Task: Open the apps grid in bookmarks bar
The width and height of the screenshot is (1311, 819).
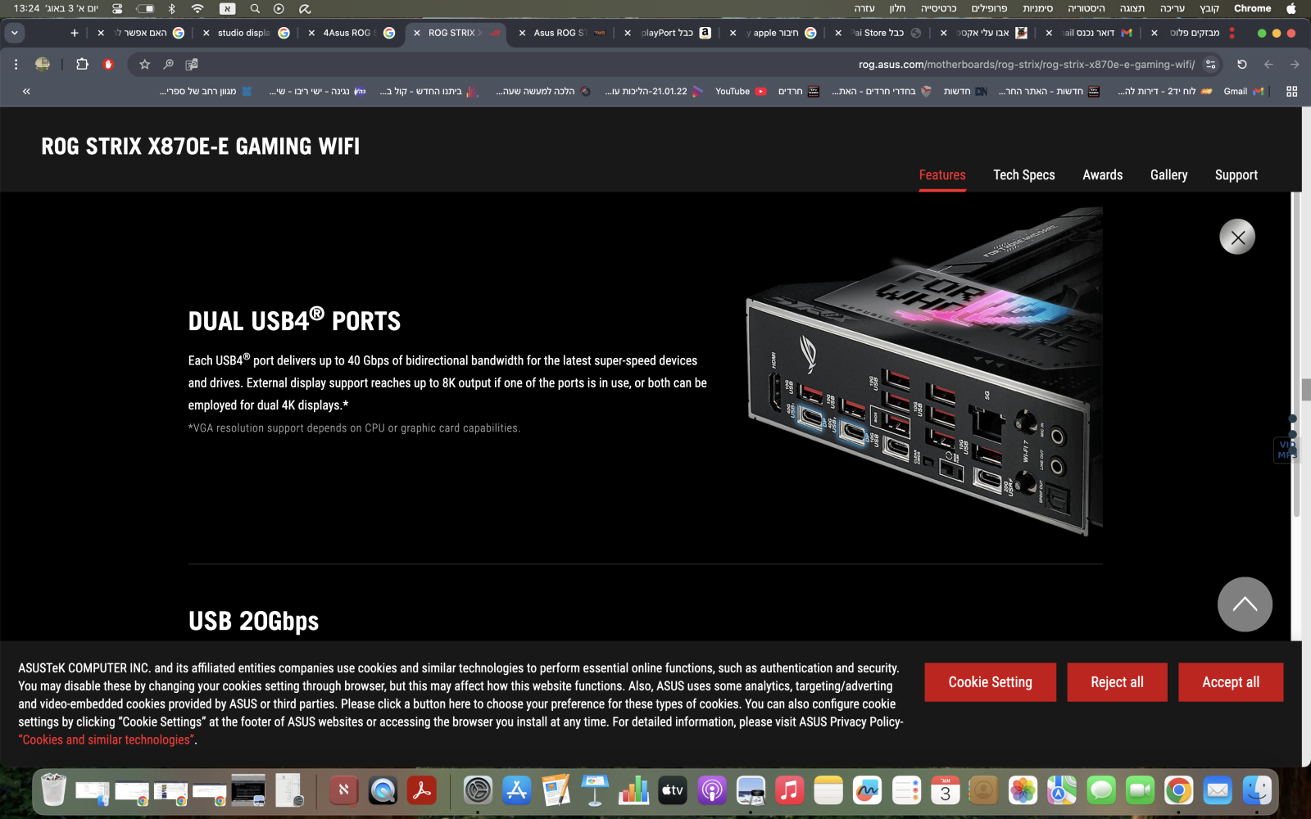Action: pos(1292,92)
